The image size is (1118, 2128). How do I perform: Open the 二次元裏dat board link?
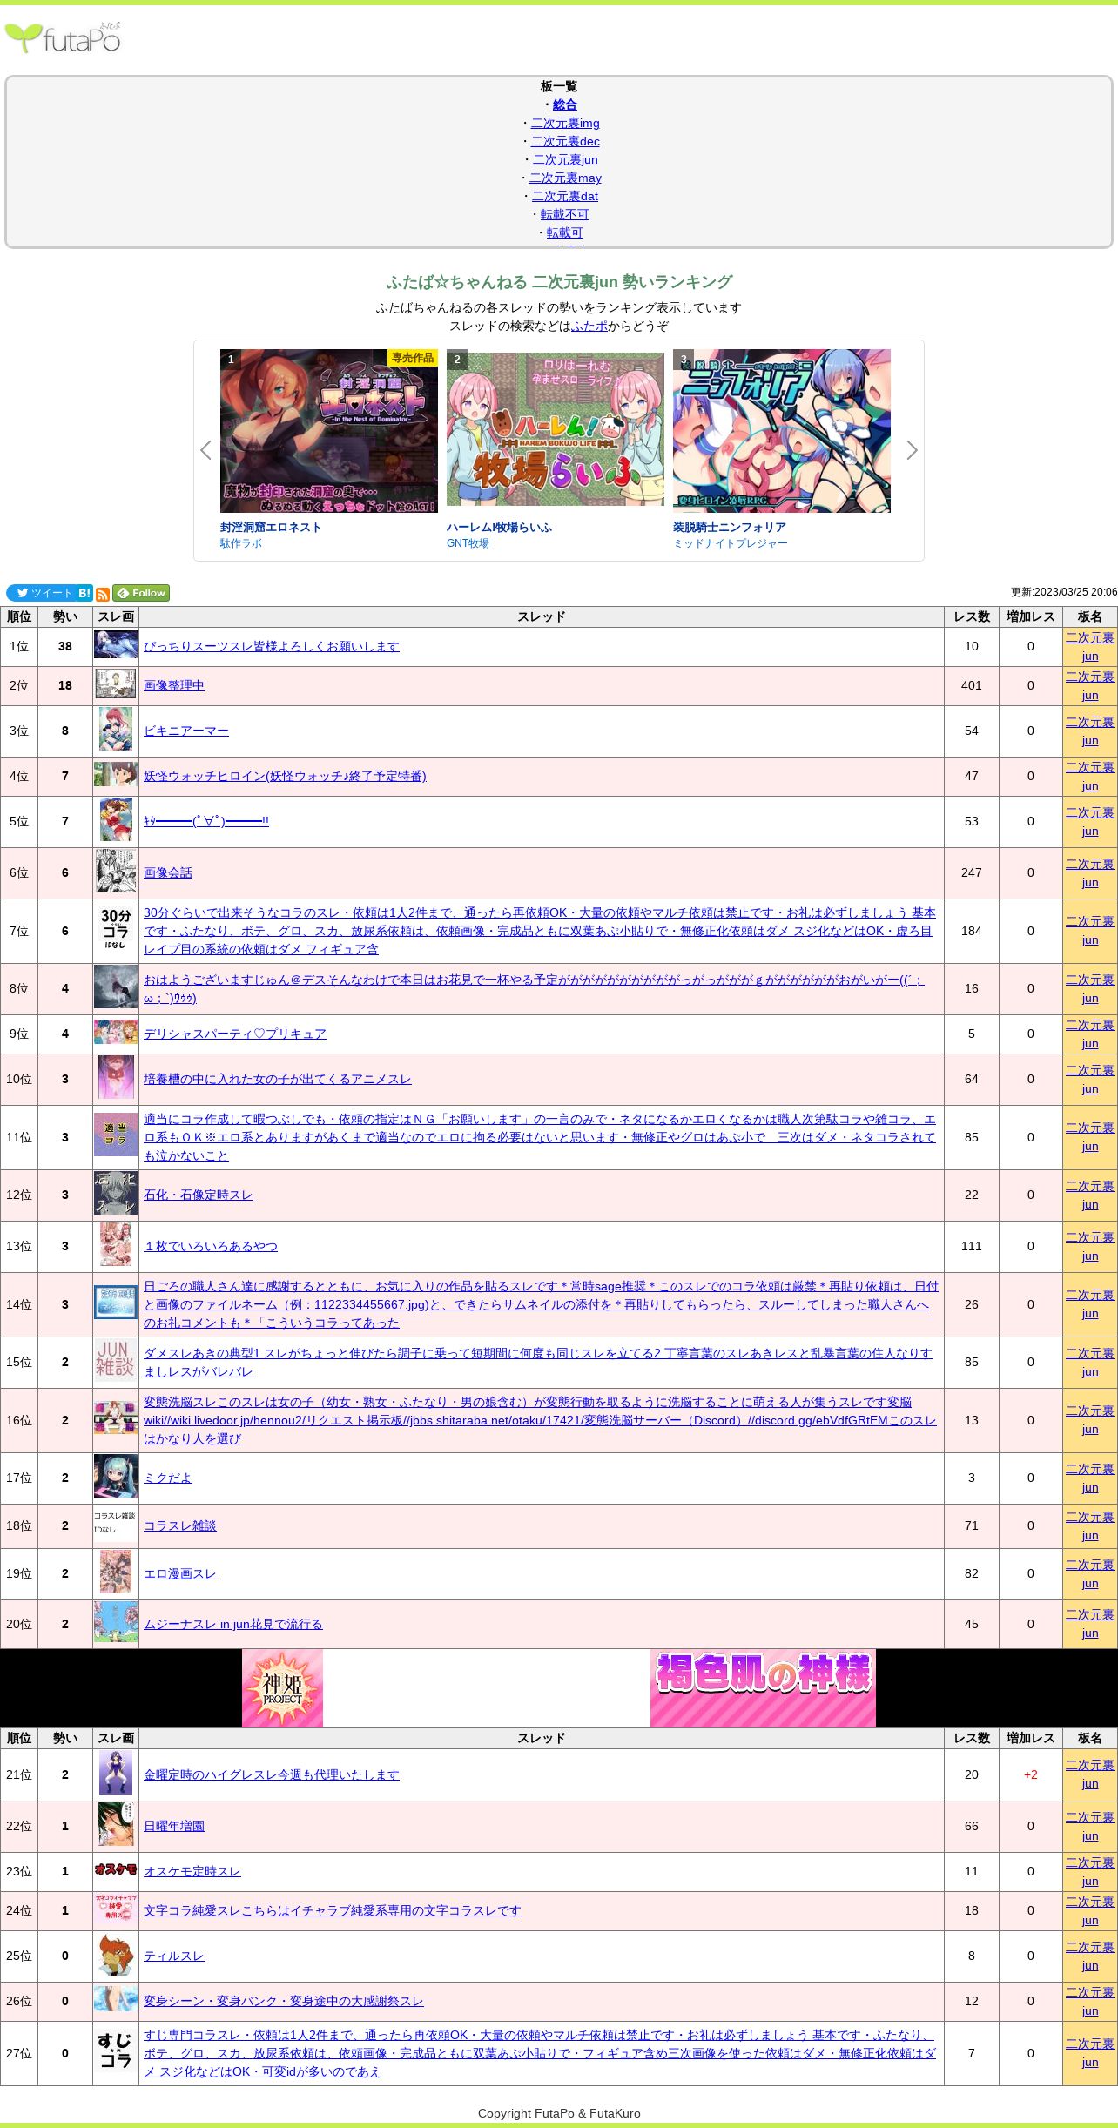click(565, 196)
